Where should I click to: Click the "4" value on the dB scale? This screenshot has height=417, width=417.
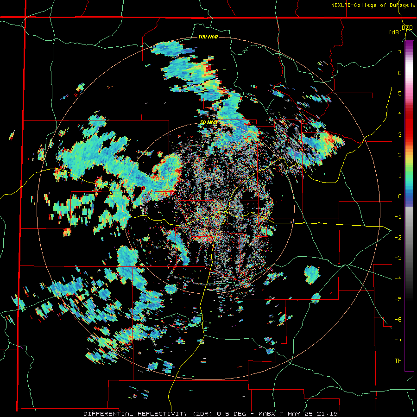click(400, 114)
